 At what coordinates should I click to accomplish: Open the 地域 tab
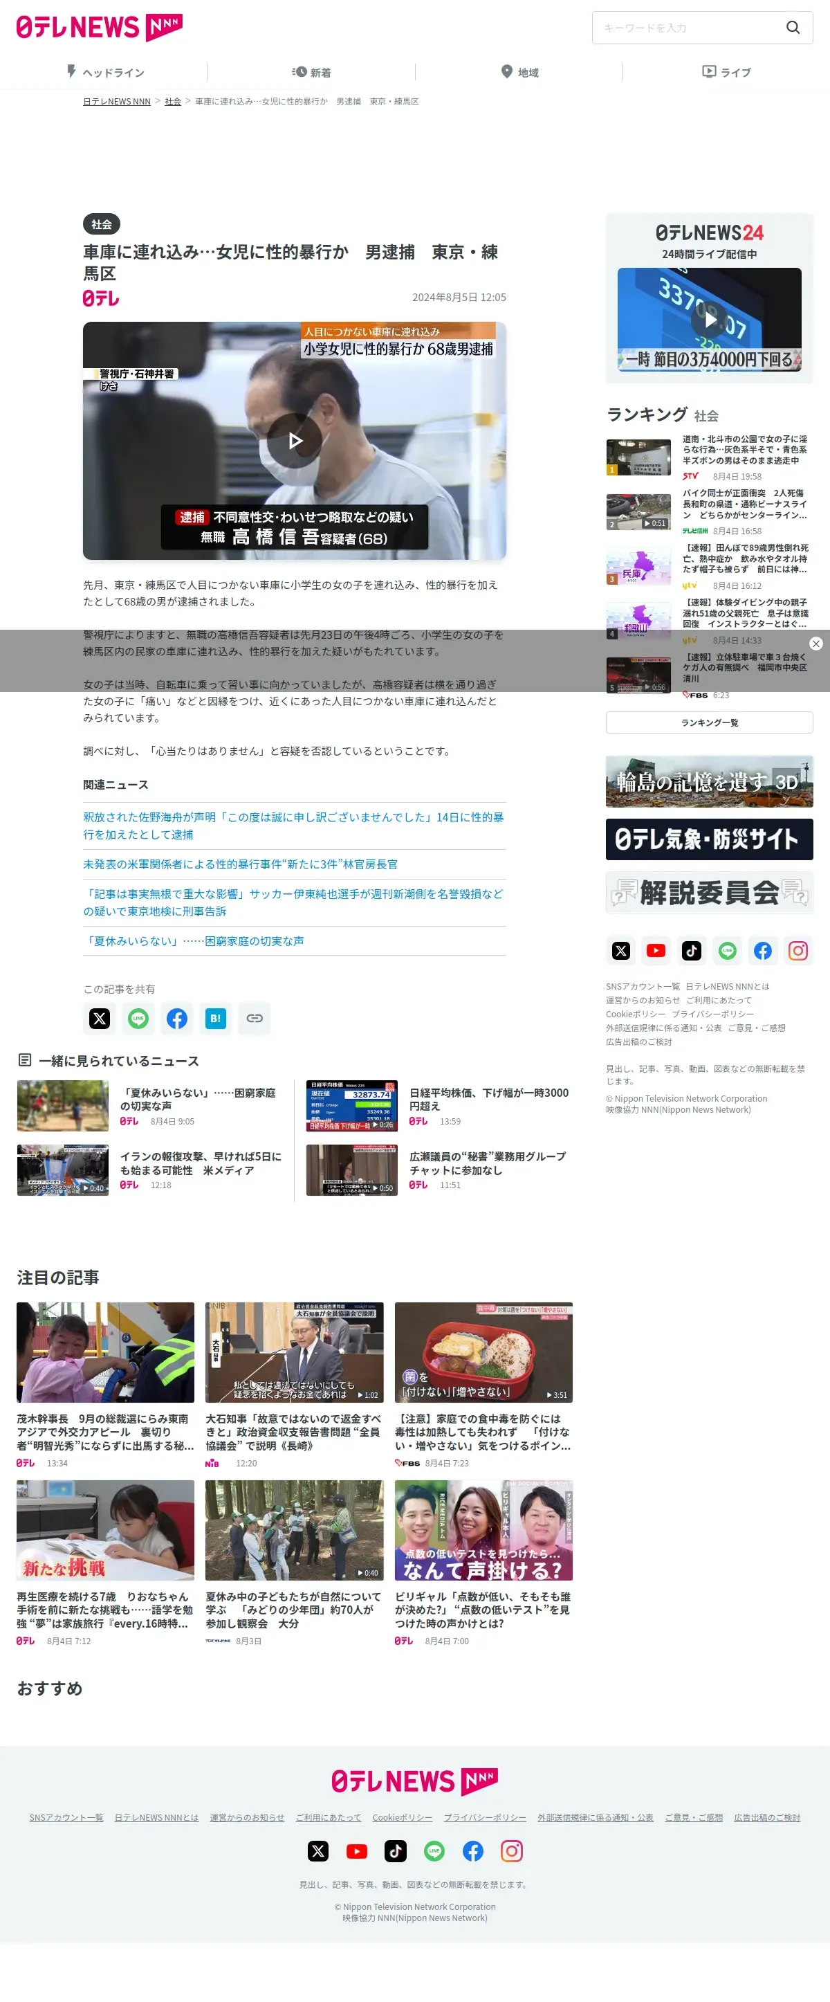(519, 72)
